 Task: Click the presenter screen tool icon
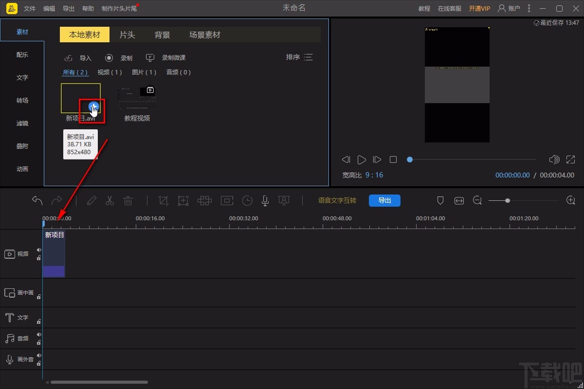tap(284, 200)
